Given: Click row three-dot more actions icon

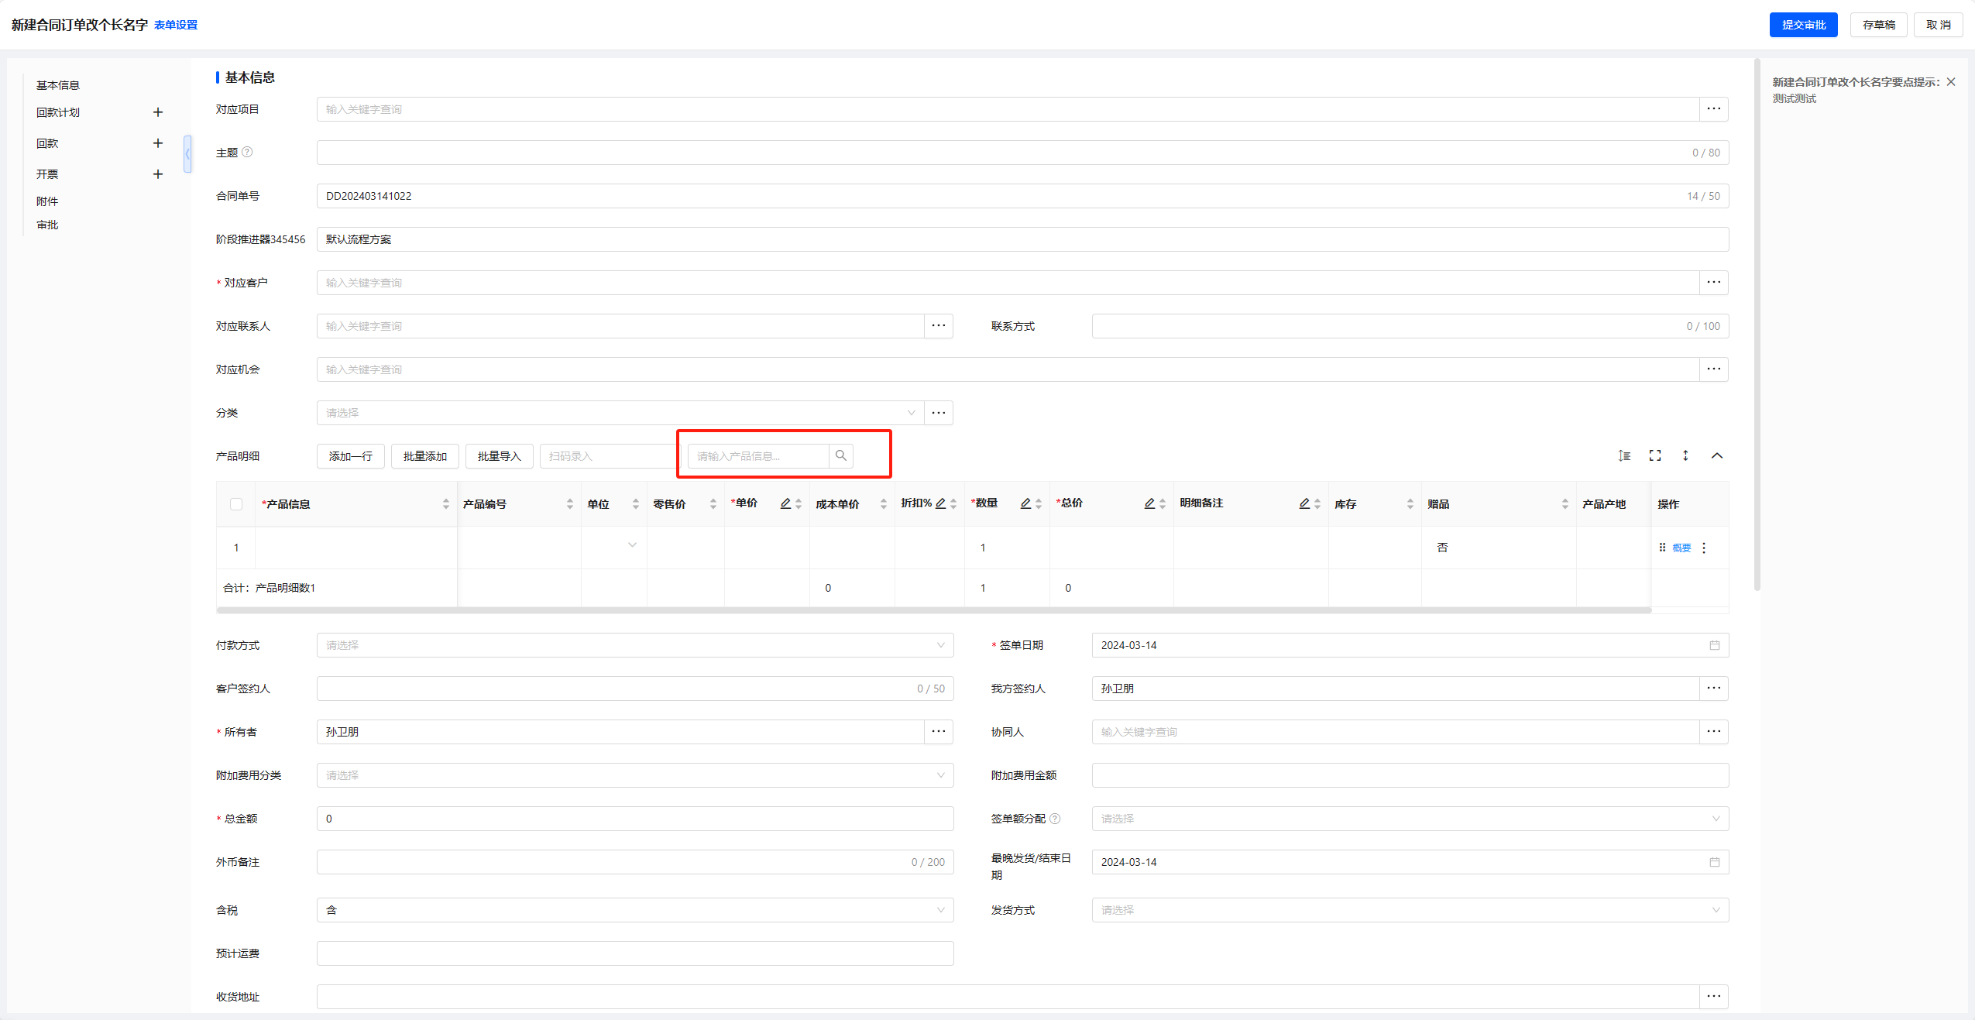Looking at the screenshot, I should pyautogui.click(x=1704, y=548).
